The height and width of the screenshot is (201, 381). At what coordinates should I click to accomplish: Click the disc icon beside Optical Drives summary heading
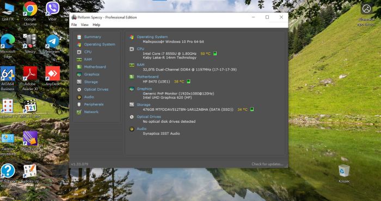[x=132, y=117]
